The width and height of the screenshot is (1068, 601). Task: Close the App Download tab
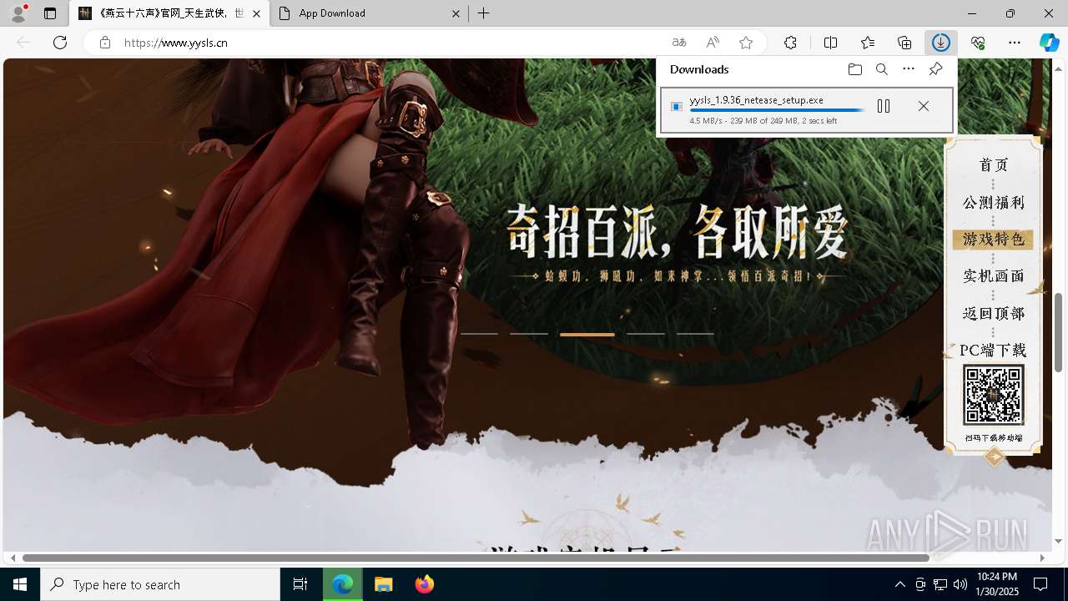[456, 13]
